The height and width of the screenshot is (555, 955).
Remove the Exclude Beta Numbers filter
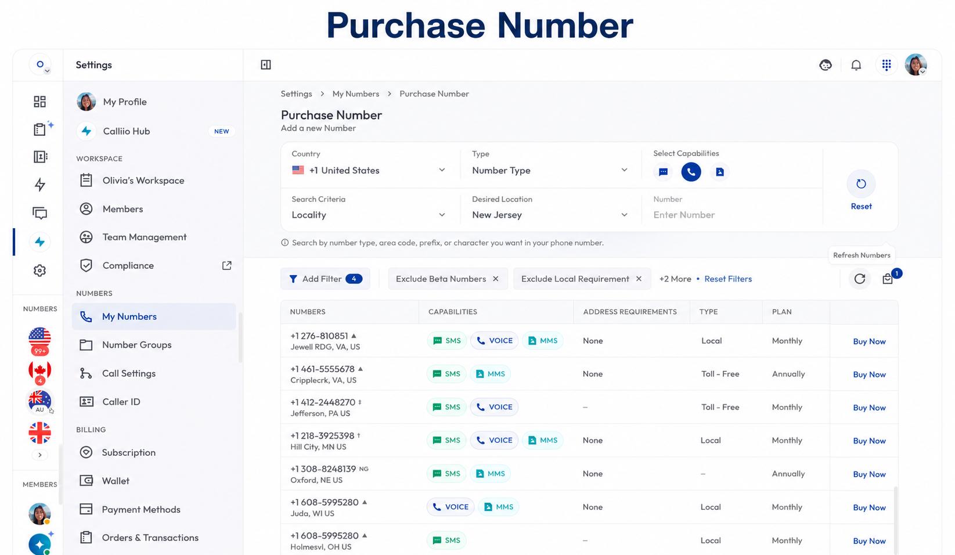[496, 279]
